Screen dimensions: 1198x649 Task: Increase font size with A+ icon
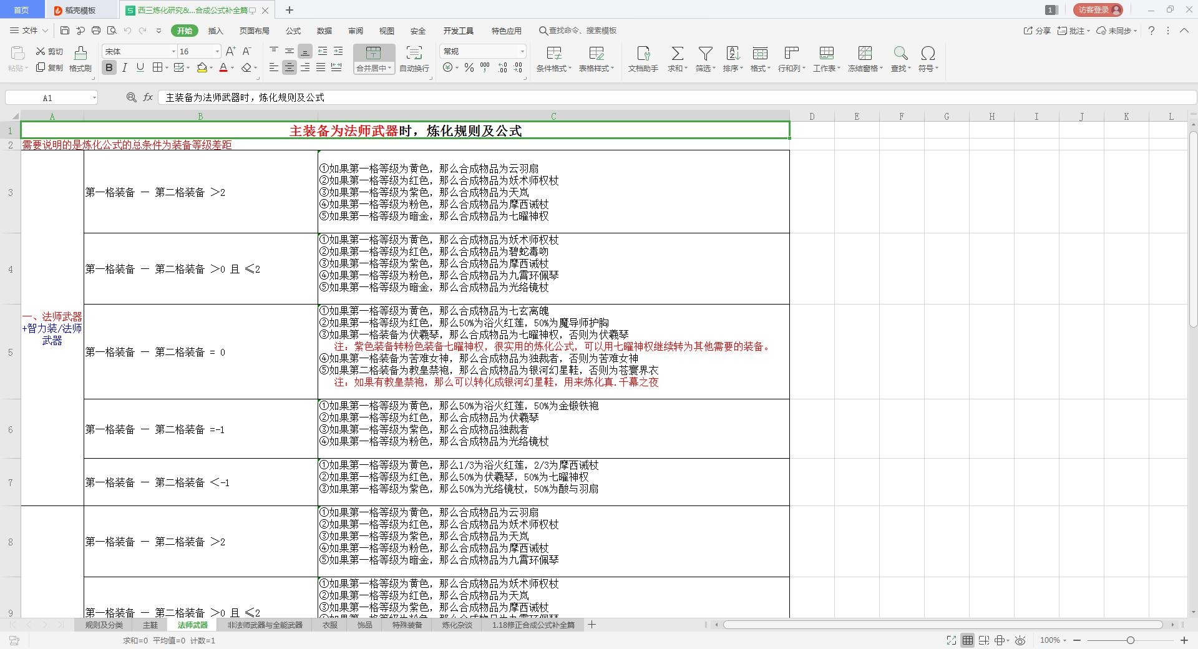[230, 51]
